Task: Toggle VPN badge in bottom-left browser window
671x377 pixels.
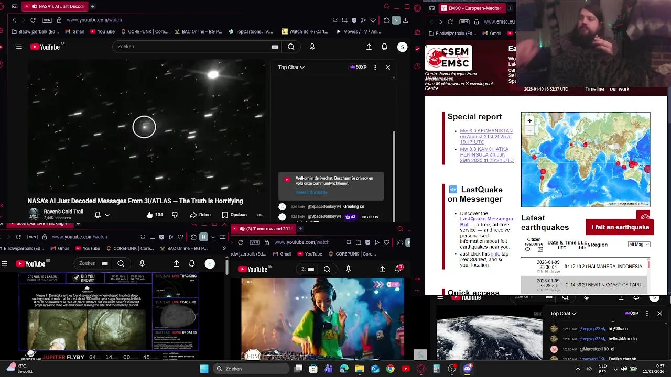Action: tap(33, 237)
